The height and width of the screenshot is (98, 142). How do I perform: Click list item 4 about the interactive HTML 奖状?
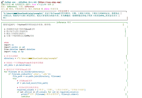(19, 36)
